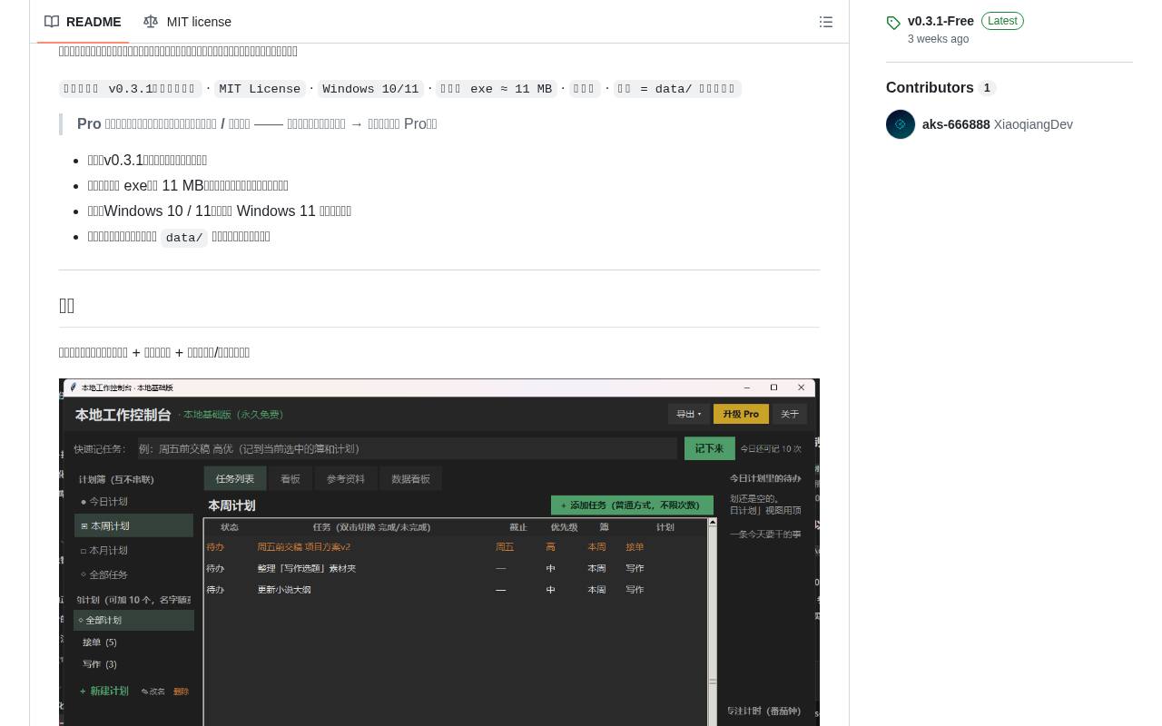Click the exe ≈ 11 MB badge
This screenshot has height=726, width=1162.
(496, 89)
